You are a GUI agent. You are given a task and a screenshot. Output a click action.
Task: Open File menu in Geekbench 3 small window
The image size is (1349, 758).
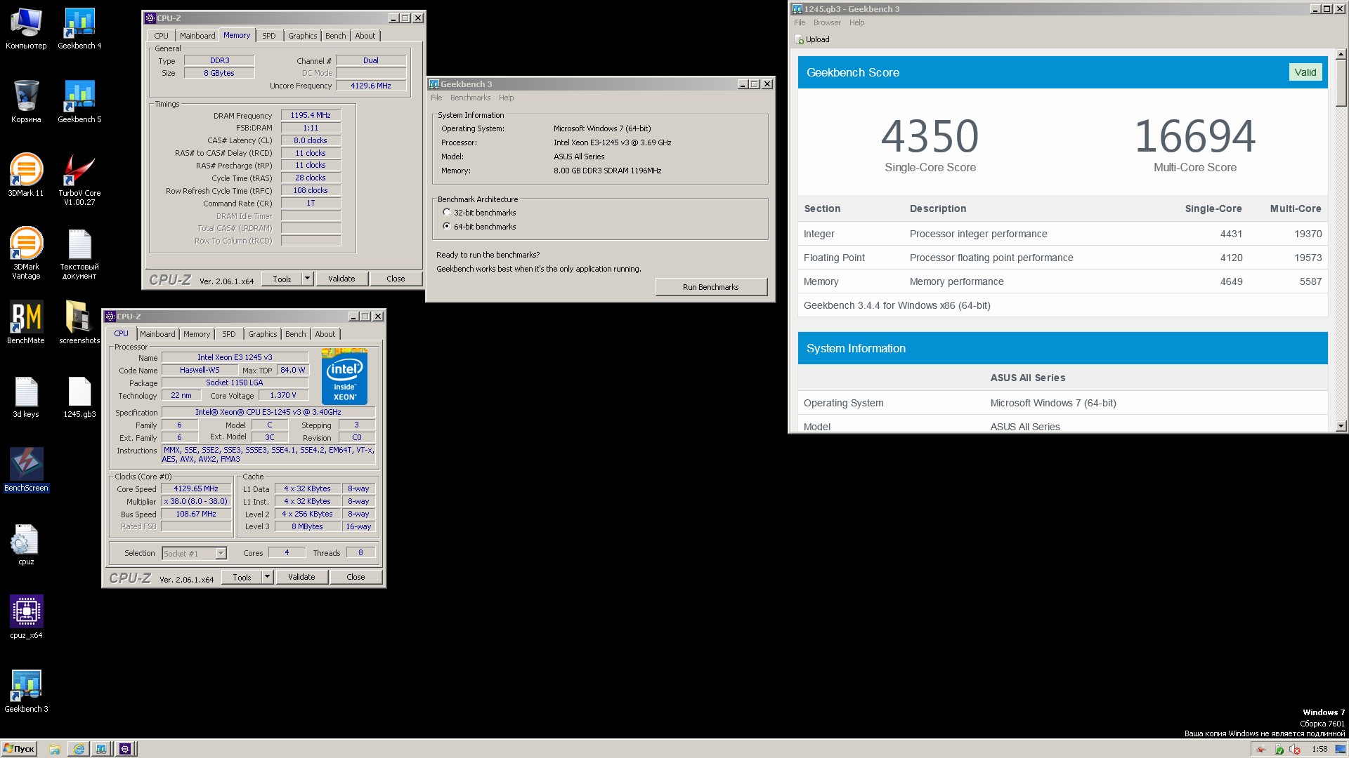(x=436, y=98)
